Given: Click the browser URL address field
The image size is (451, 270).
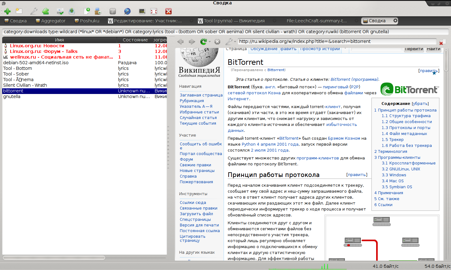Looking at the screenshot, I should pos(337,41).
